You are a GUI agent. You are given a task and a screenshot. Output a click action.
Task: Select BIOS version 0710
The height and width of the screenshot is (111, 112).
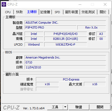[65, 62]
